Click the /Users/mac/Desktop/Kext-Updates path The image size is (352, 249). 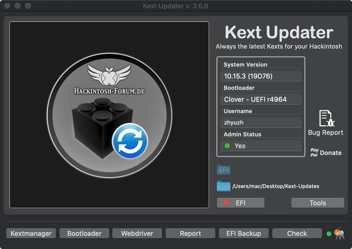click(x=276, y=186)
